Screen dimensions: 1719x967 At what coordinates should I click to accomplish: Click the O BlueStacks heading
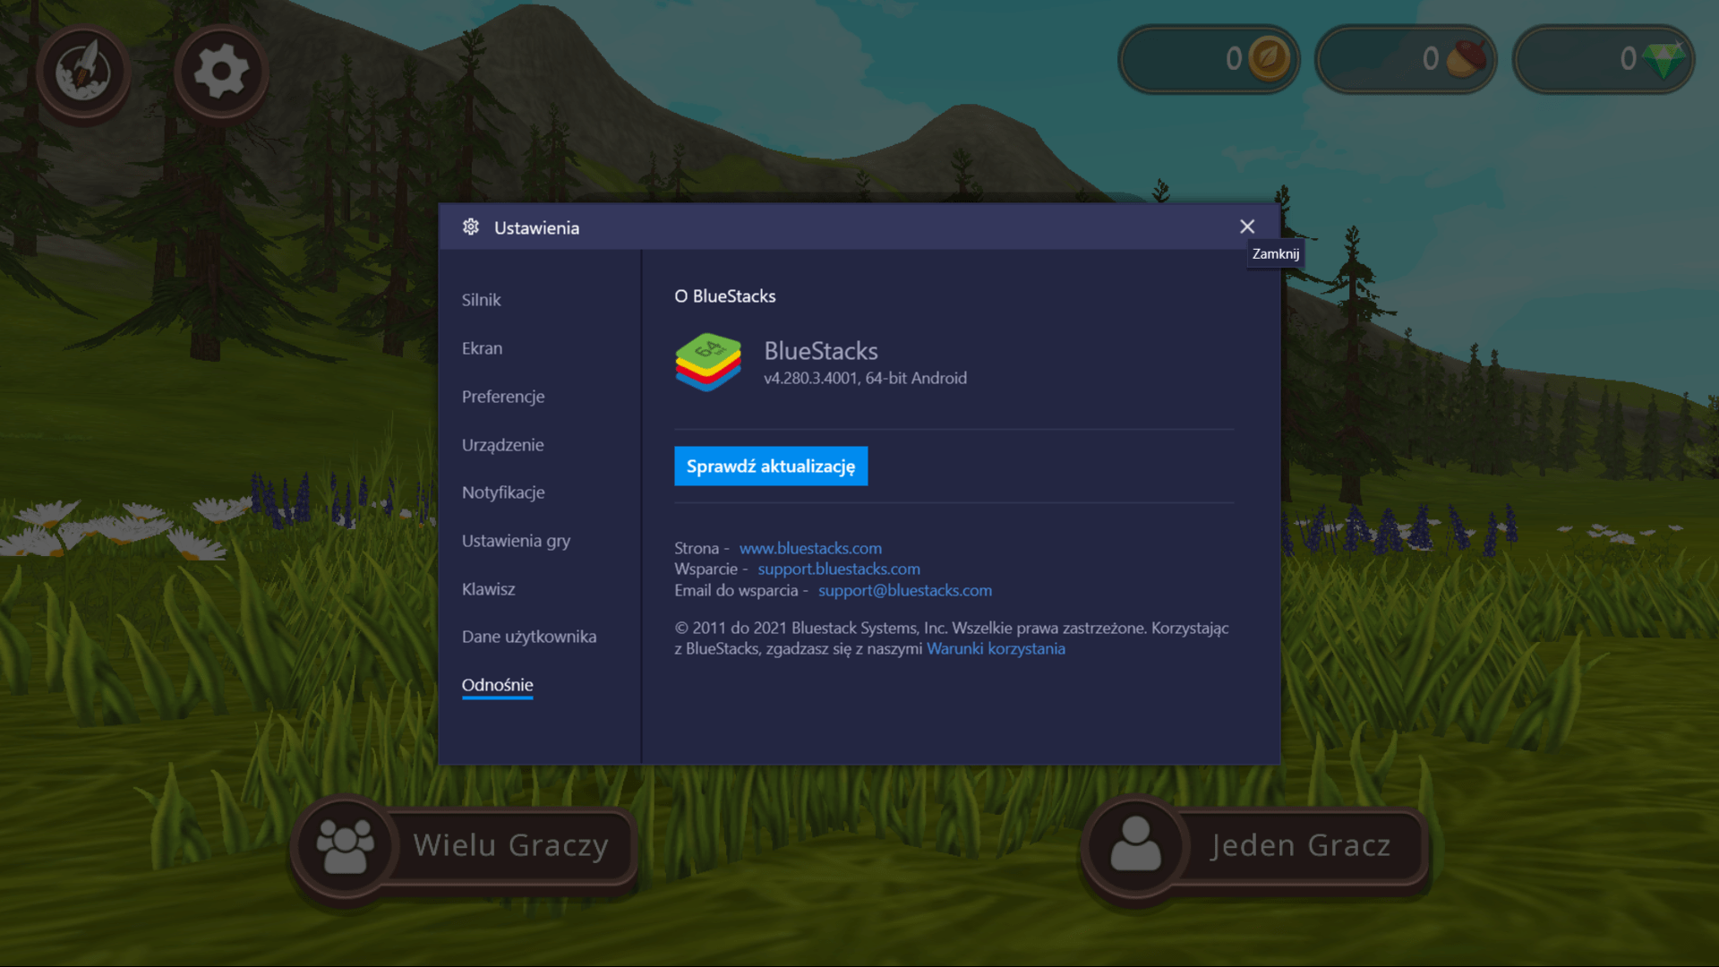tap(725, 296)
